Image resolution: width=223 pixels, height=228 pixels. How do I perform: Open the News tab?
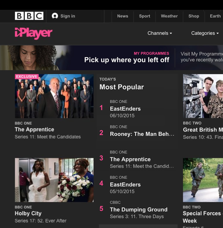(123, 16)
